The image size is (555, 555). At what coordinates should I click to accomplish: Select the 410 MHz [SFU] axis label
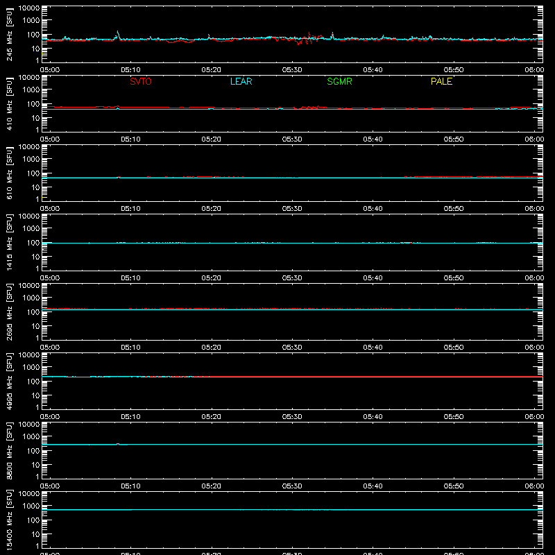click(x=9, y=103)
